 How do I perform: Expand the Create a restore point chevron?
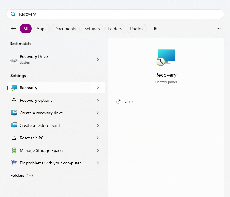click(x=98, y=125)
